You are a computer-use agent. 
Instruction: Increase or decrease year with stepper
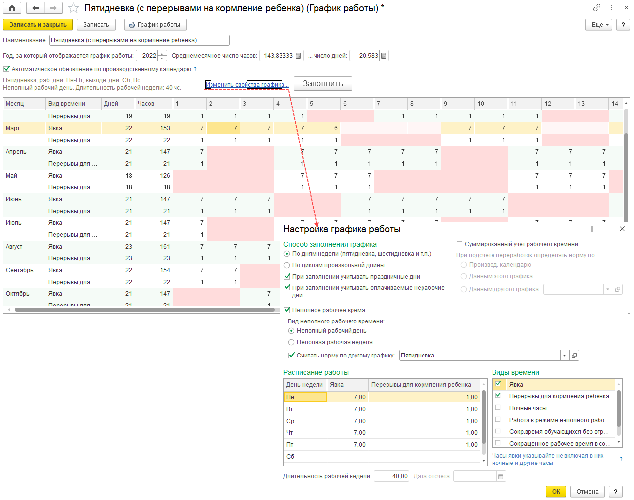[162, 56]
